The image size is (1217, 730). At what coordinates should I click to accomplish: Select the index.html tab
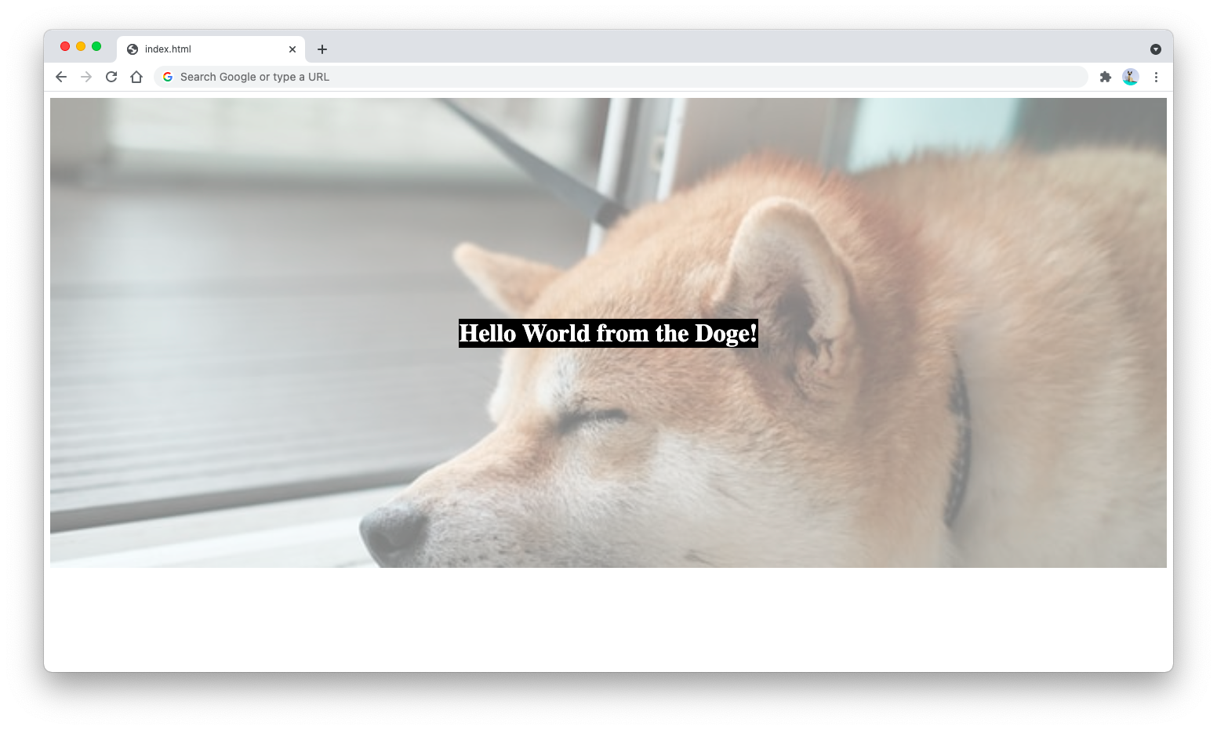(x=211, y=49)
